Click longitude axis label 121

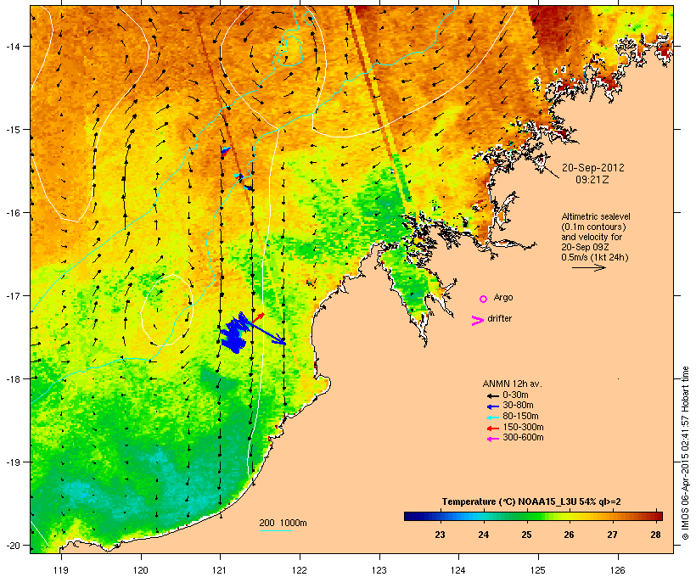(220, 570)
